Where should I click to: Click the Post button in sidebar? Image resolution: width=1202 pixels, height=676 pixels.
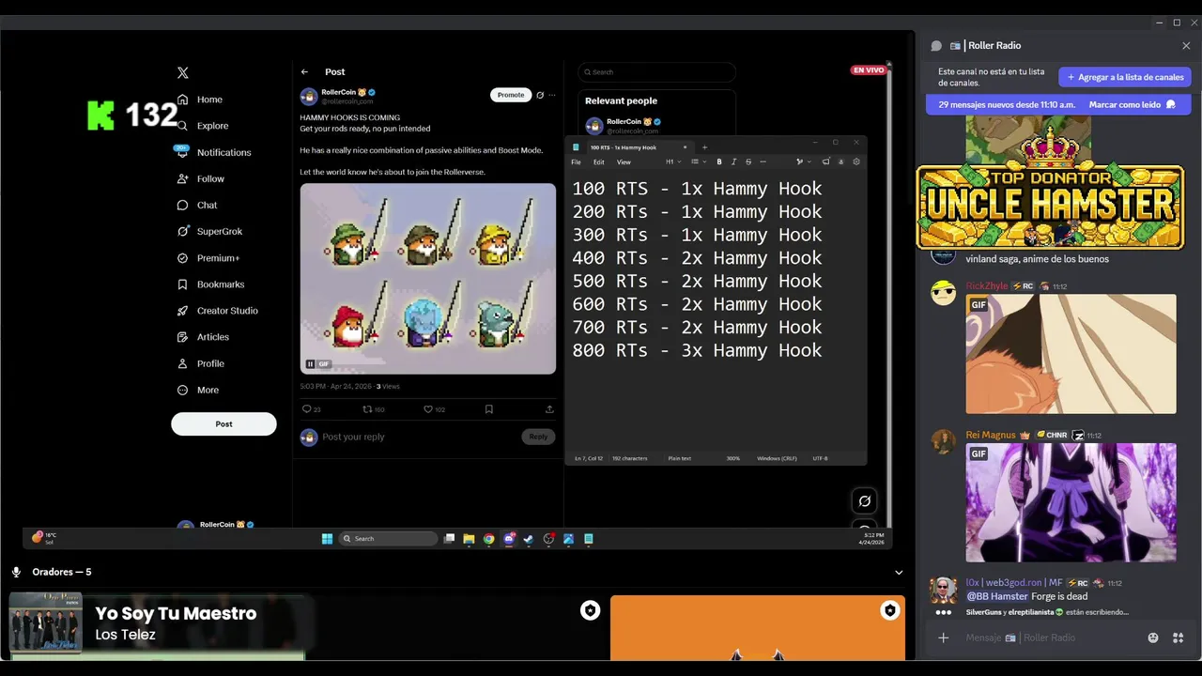[x=223, y=423]
